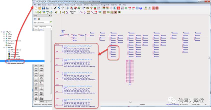Click the library filter funnel icon
Image resolution: width=211 pixels, height=110 pixels.
51,22
